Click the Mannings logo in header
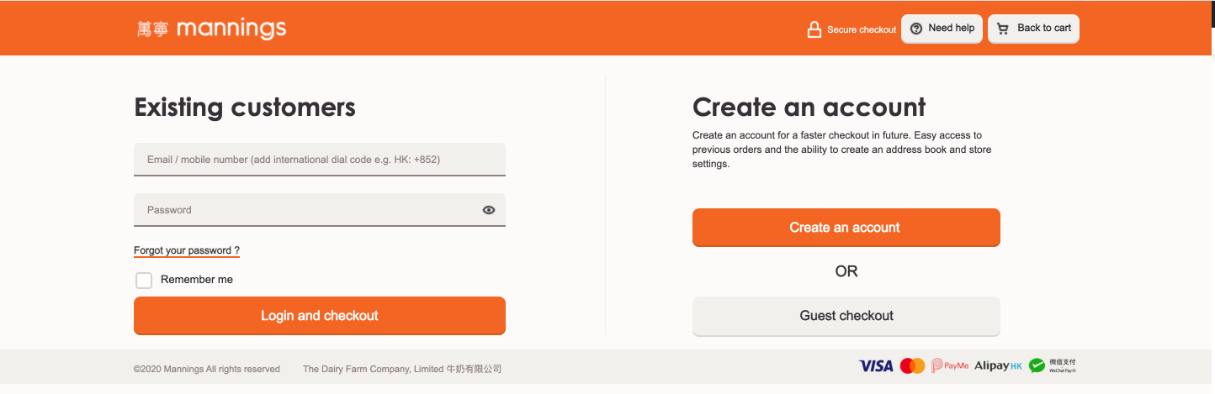The image size is (1215, 394). (x=211, y=29)
